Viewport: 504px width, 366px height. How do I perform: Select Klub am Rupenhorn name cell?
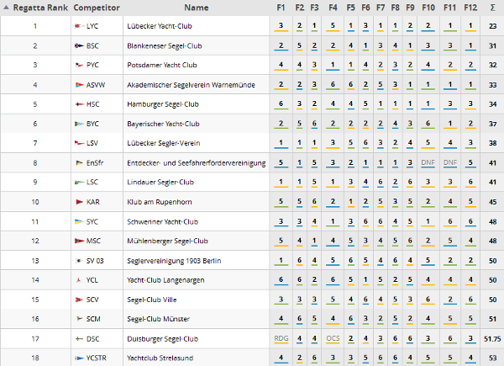point(160,202)
